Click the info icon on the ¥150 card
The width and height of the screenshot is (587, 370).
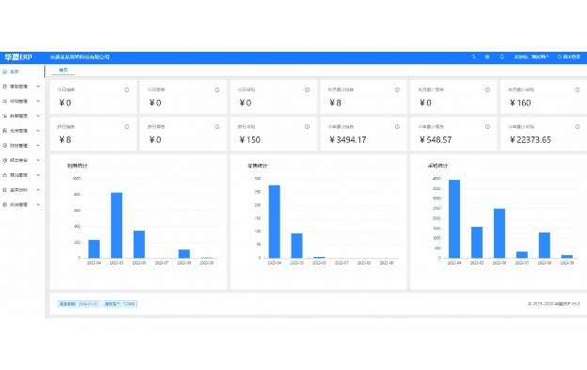(307, 127)
